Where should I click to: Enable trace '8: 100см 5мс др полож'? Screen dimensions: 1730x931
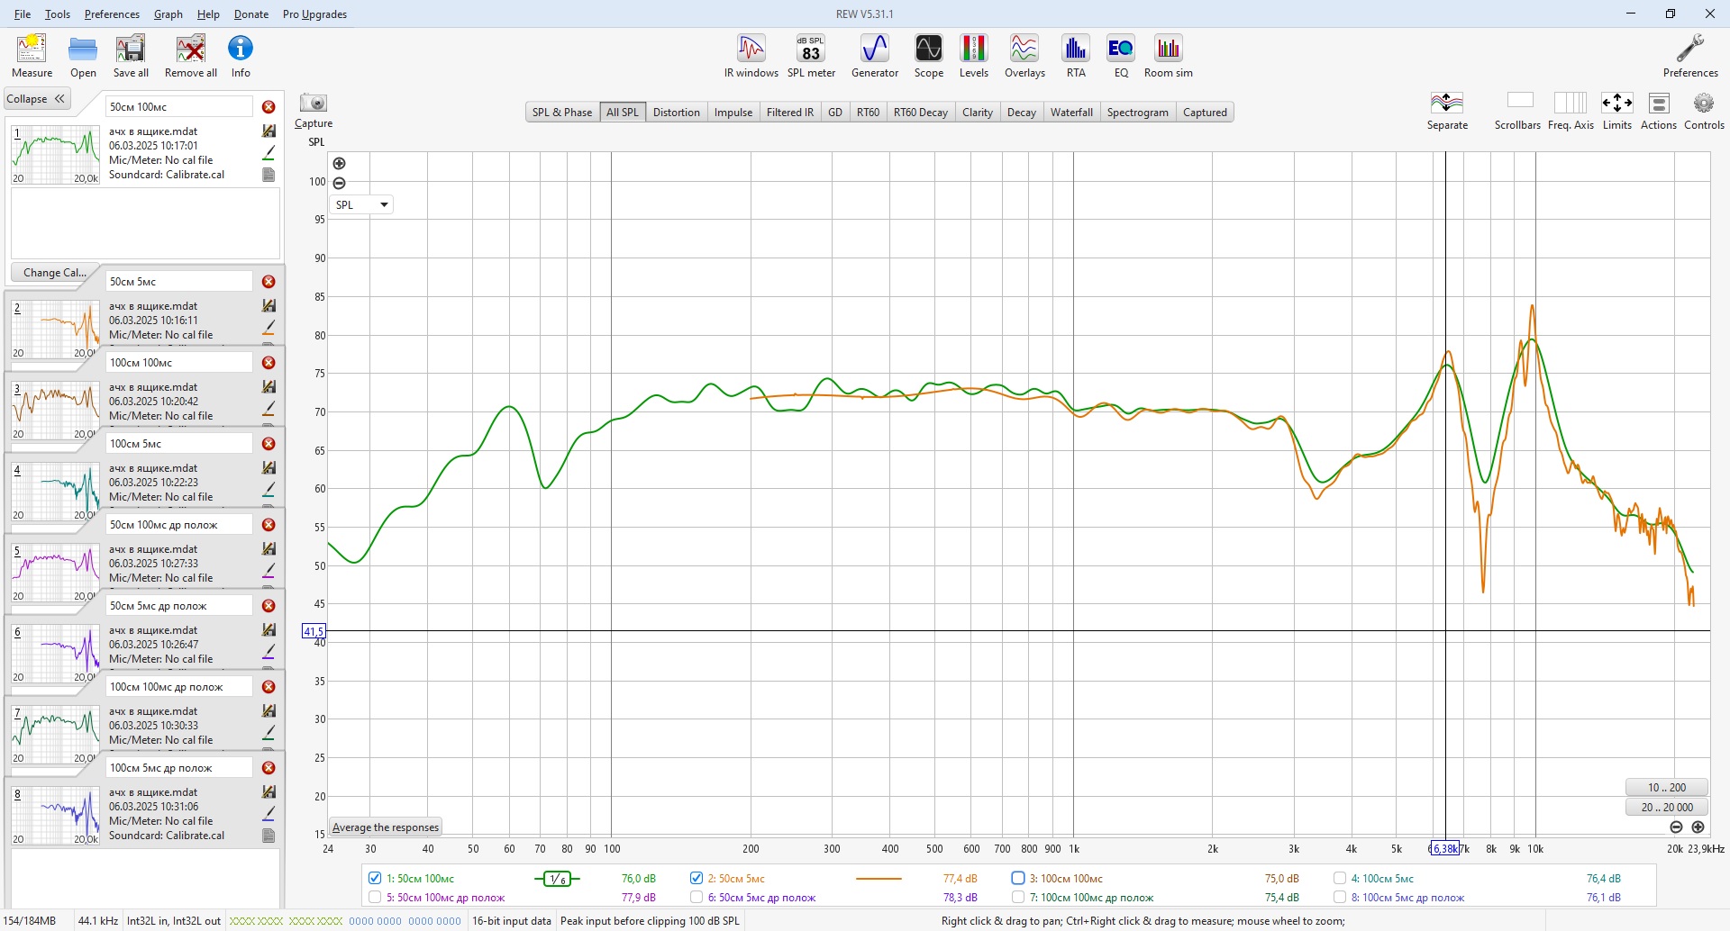[1340, 897]
